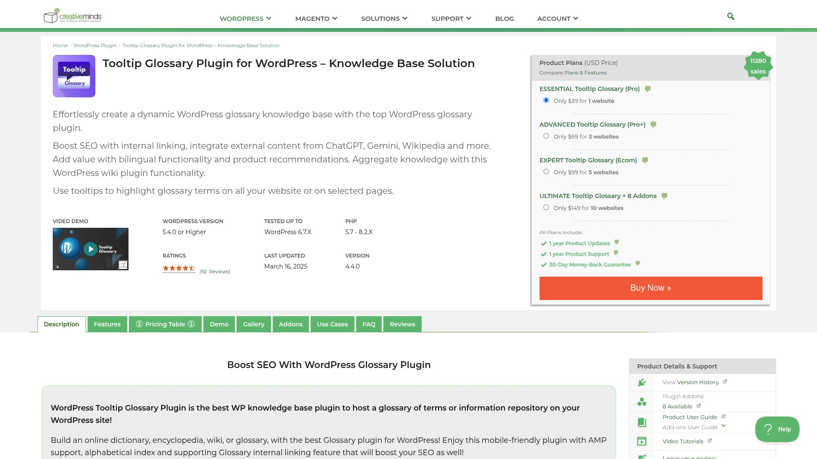The width and height of the screenshot is (817, 459).
Task: Expand the WORDPRESS navigation dropdown
Action: pyautogui.click(x=244, y=18)
